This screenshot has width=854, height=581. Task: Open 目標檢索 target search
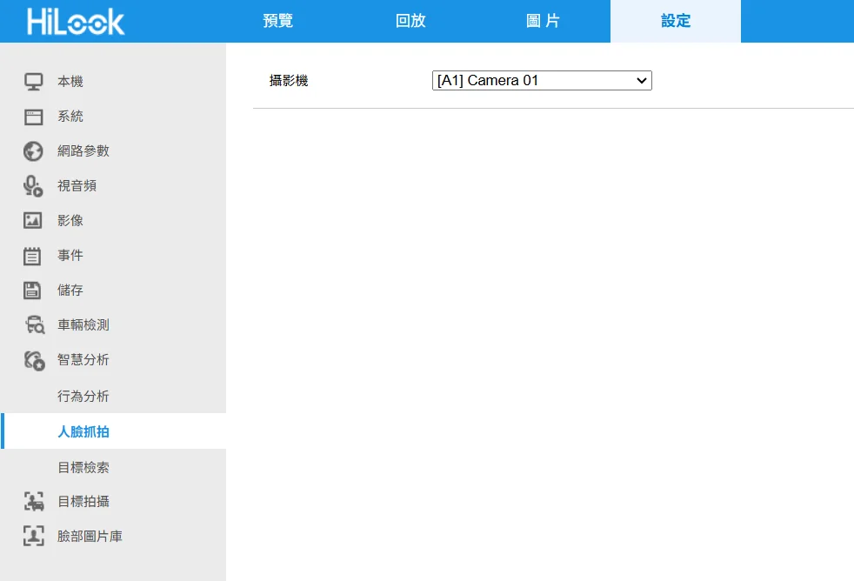(83, 467)
